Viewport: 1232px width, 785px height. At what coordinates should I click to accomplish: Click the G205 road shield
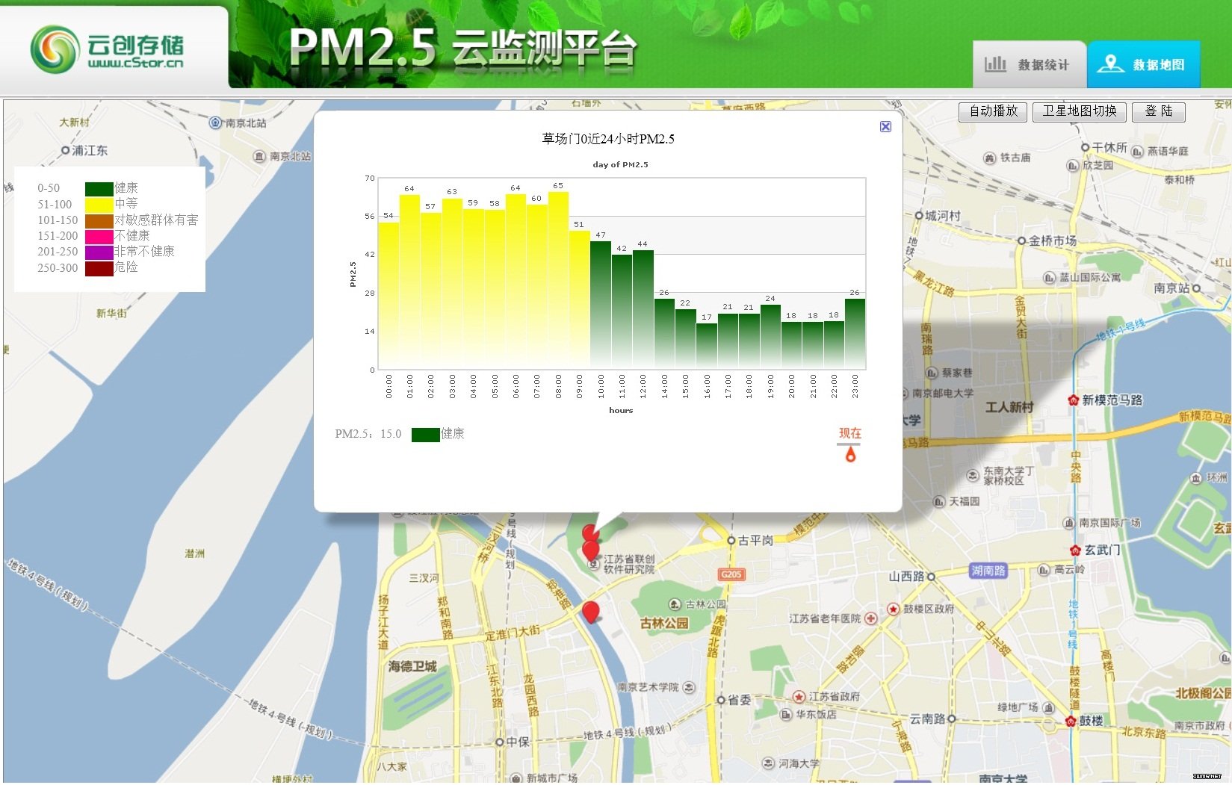[x=731, y=574]
